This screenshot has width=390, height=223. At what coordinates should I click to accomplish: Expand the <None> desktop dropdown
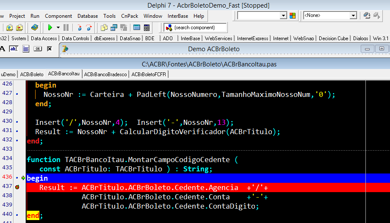[353, 16]
